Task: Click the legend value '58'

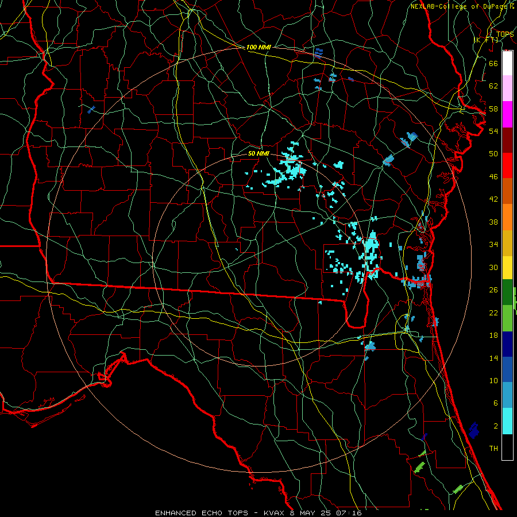Action: pyautogui.click(x=493, y=109)
